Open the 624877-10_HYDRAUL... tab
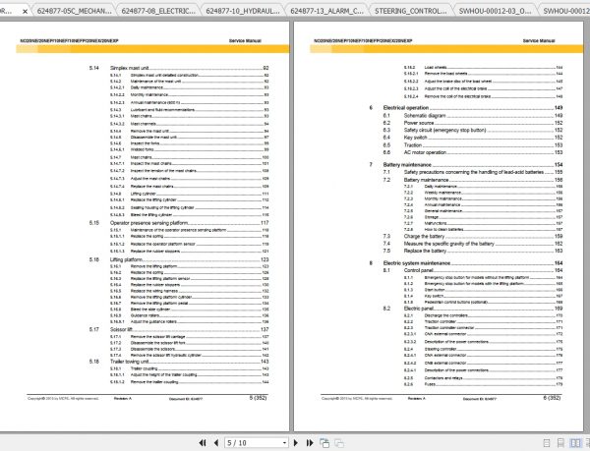 [x=243, y=11]
